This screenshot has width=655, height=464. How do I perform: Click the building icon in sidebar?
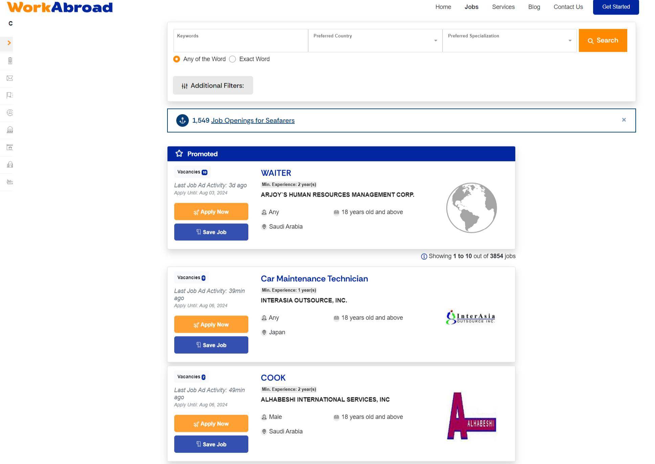(10, 61)
